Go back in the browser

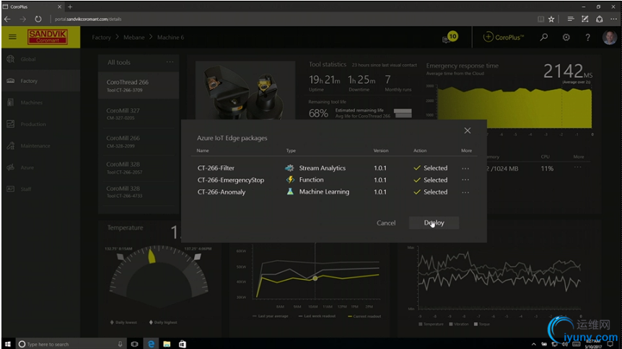(7, 19)
